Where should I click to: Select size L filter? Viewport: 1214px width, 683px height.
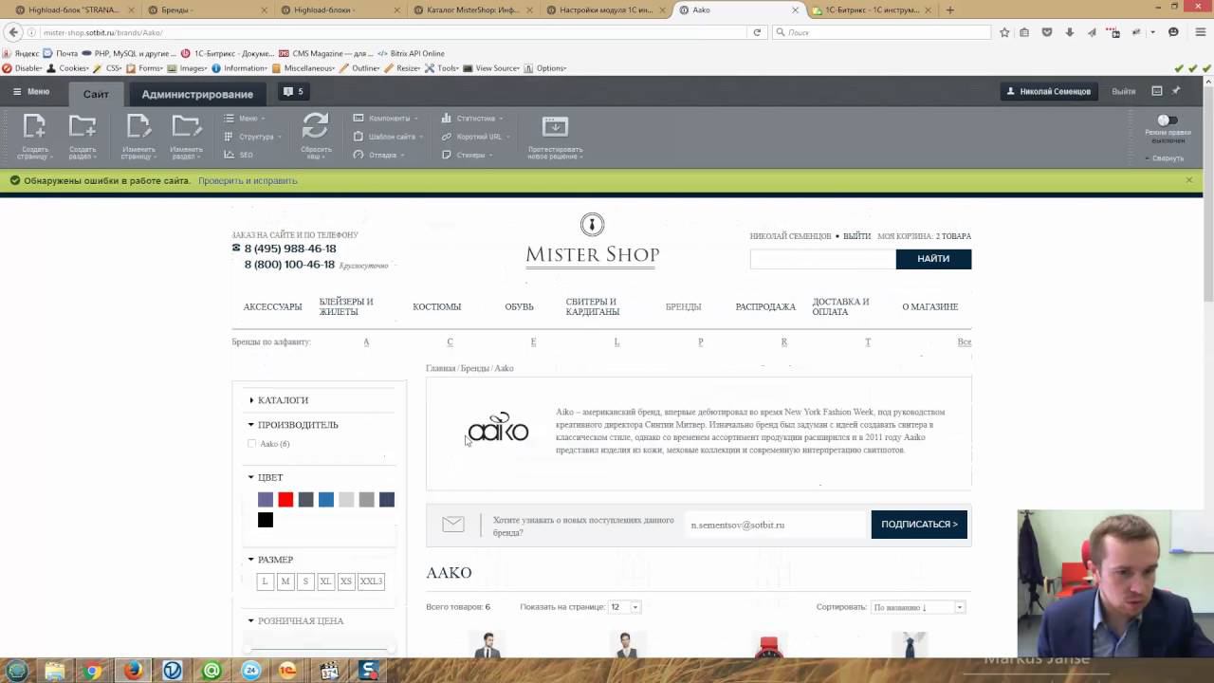265,581
